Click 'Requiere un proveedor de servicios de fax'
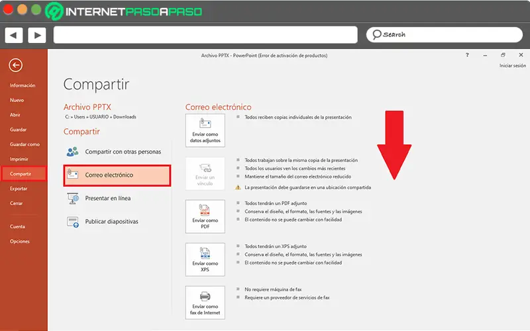Viewport: 530px width, 331px height. 287,297
